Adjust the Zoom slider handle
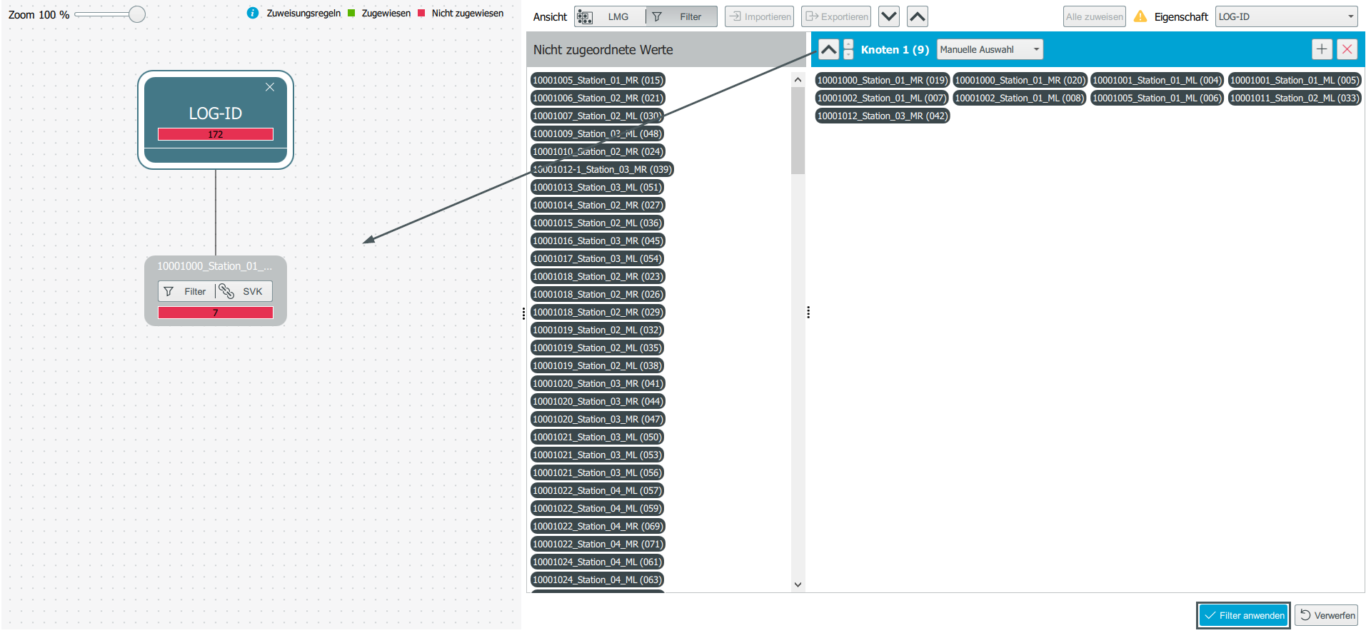This screenshot has width=1366, height=633. (x=137, y=14)
